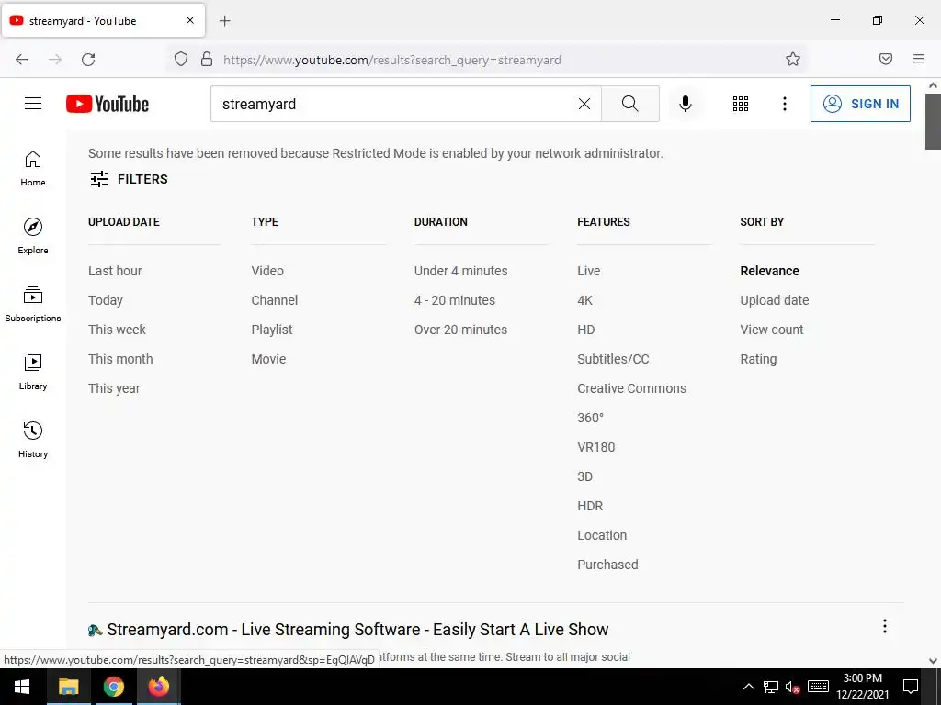Enable VR180 feature filter
The height and width of the screenshot is (705, 941).
pyautogui.click(x=596, y=447)
